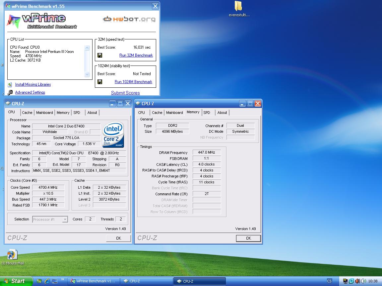Click the Bus Speed 447.3 MHz value
The image size is (382, 286).
tap(48, 199)
